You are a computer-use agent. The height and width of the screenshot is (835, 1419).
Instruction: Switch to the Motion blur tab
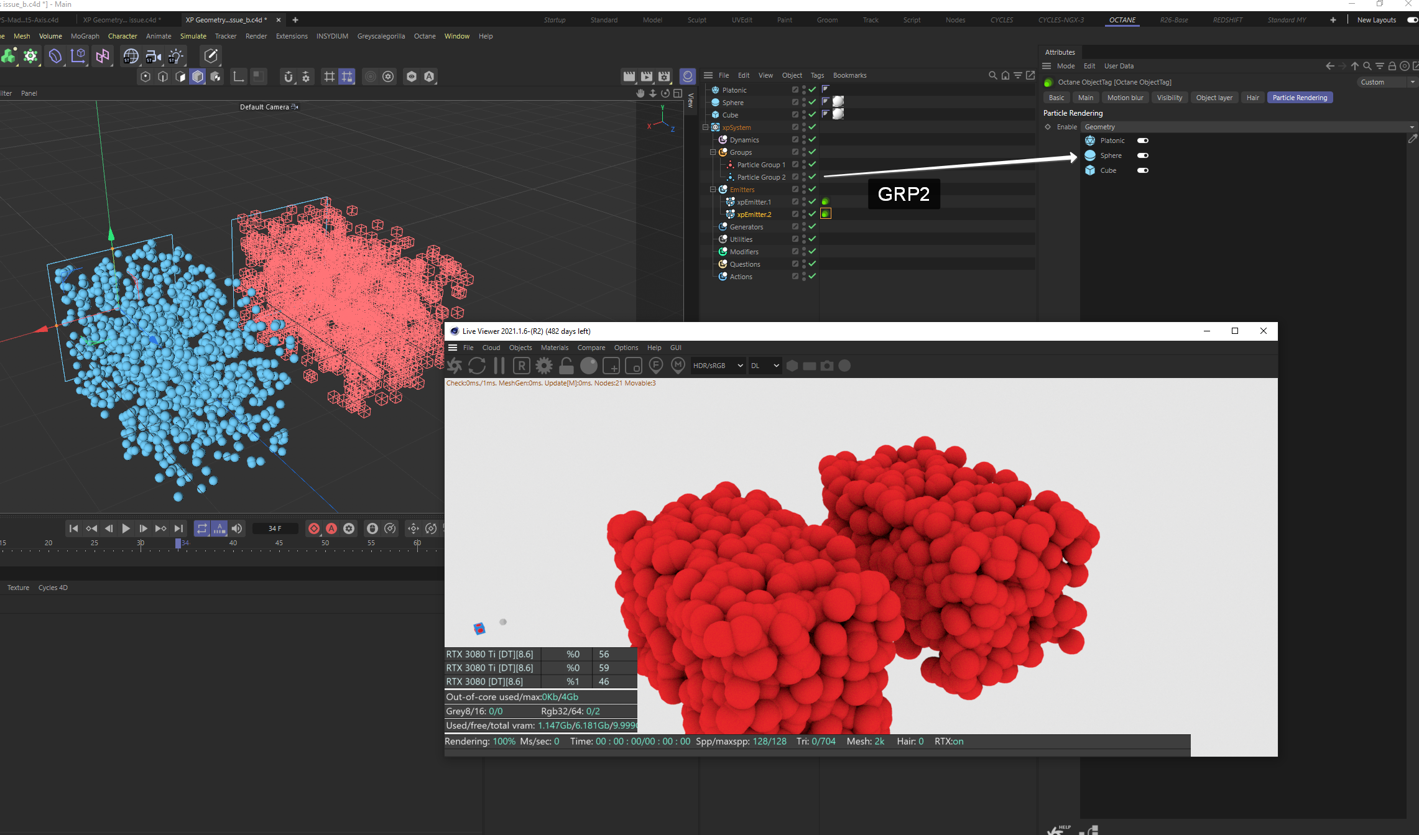pyautogui.click(x=1124, y=98)
